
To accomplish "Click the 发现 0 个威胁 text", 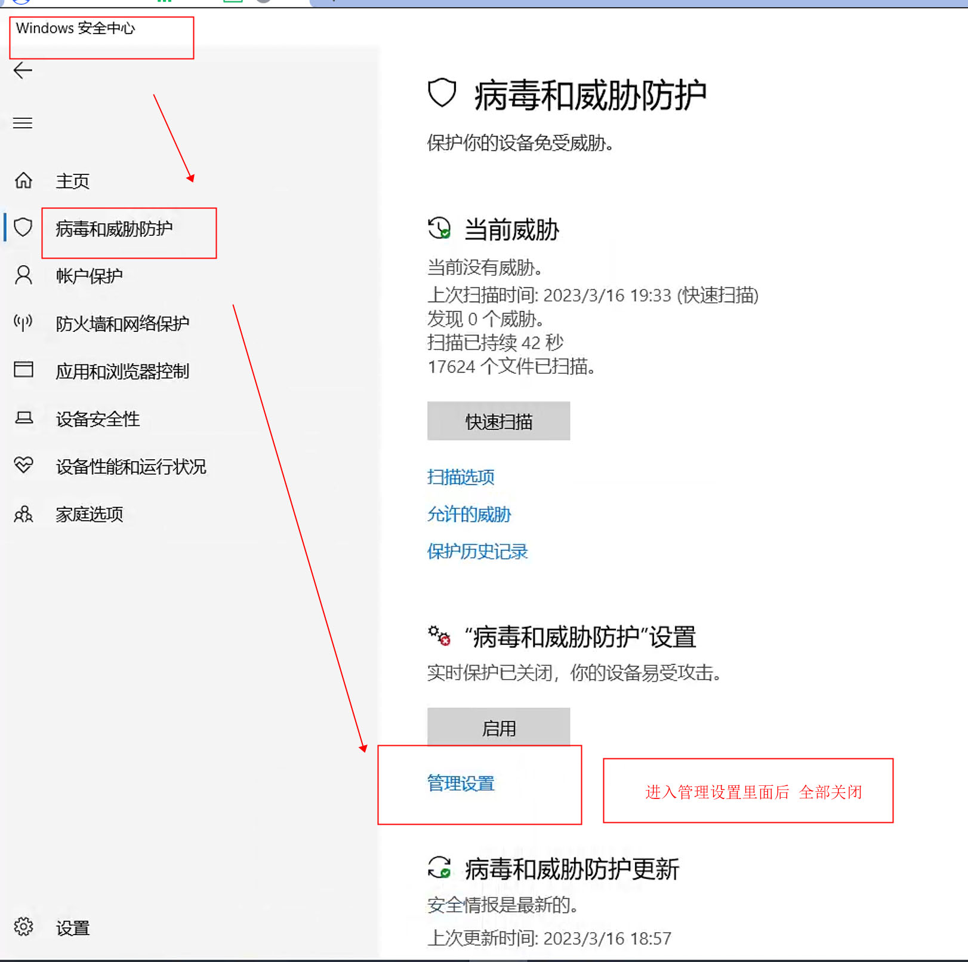I will point(485,319).
